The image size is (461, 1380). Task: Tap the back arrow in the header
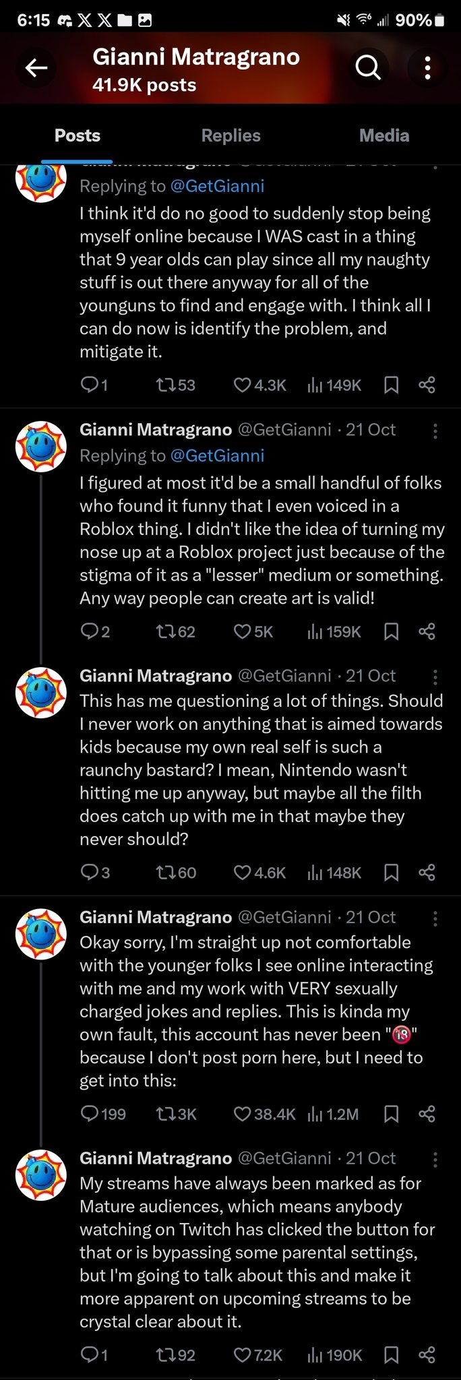pos(36,67)
